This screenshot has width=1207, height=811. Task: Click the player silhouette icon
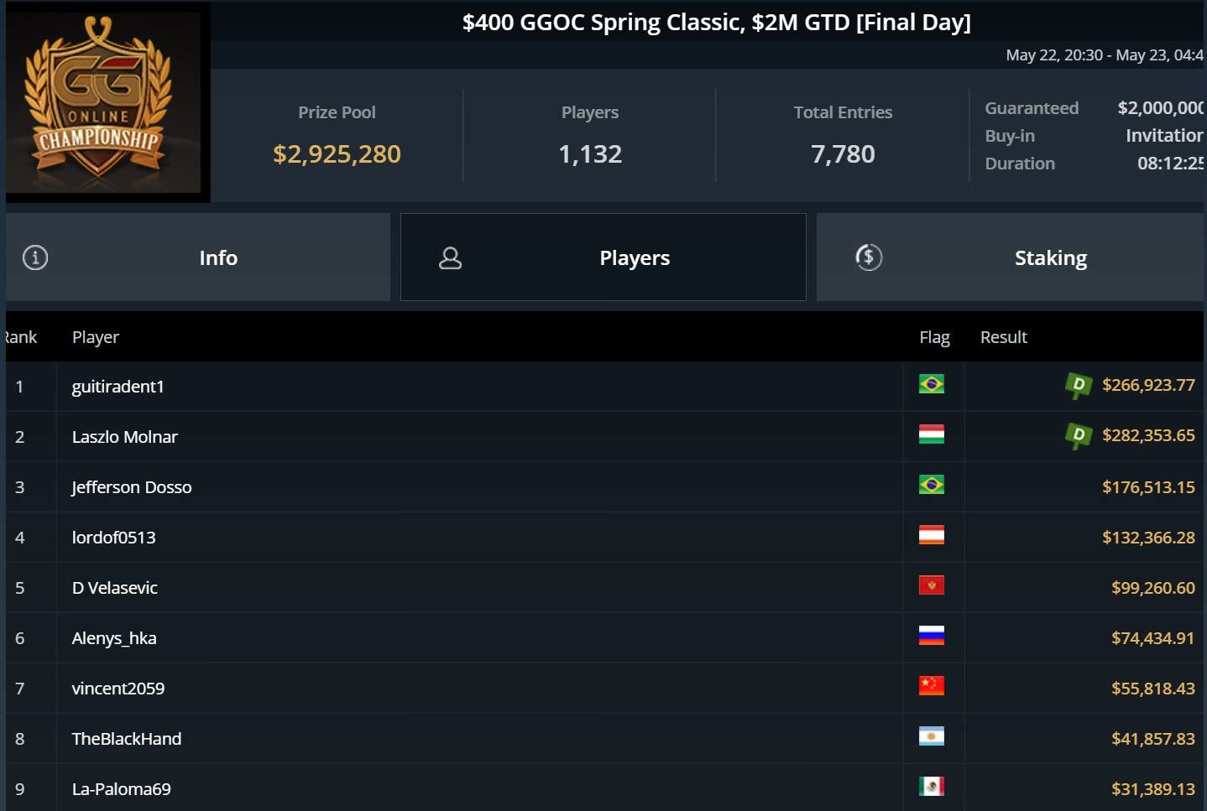pos(451,257)
